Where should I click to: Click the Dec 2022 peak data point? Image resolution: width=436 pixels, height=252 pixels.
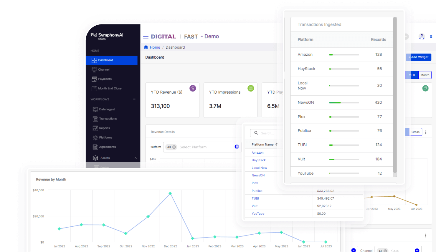[x=170, y=193]
